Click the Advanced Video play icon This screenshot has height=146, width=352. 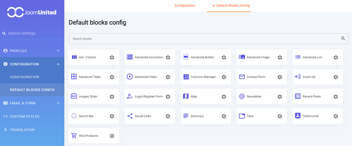point(130,77)
